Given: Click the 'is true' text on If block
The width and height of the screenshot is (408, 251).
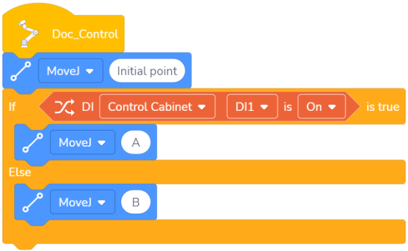Looking at the screenshot, I should point(383,107).
